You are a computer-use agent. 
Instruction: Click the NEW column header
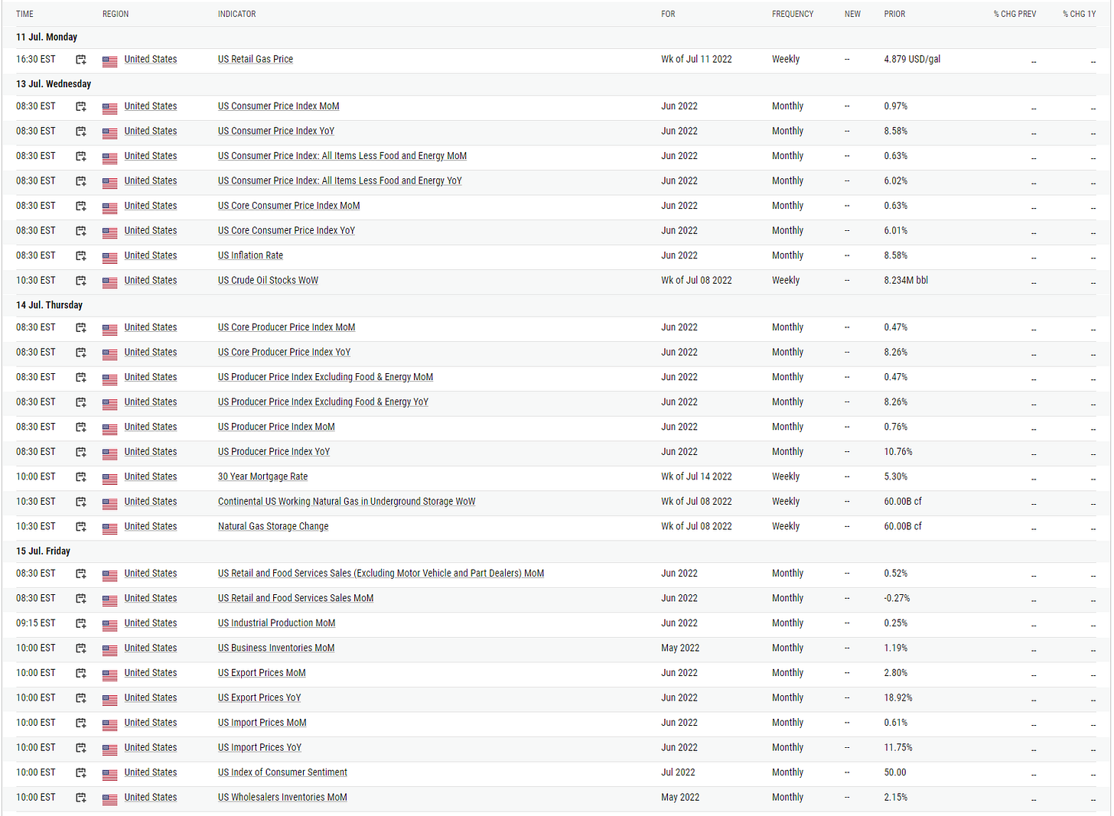coord(852,14)
